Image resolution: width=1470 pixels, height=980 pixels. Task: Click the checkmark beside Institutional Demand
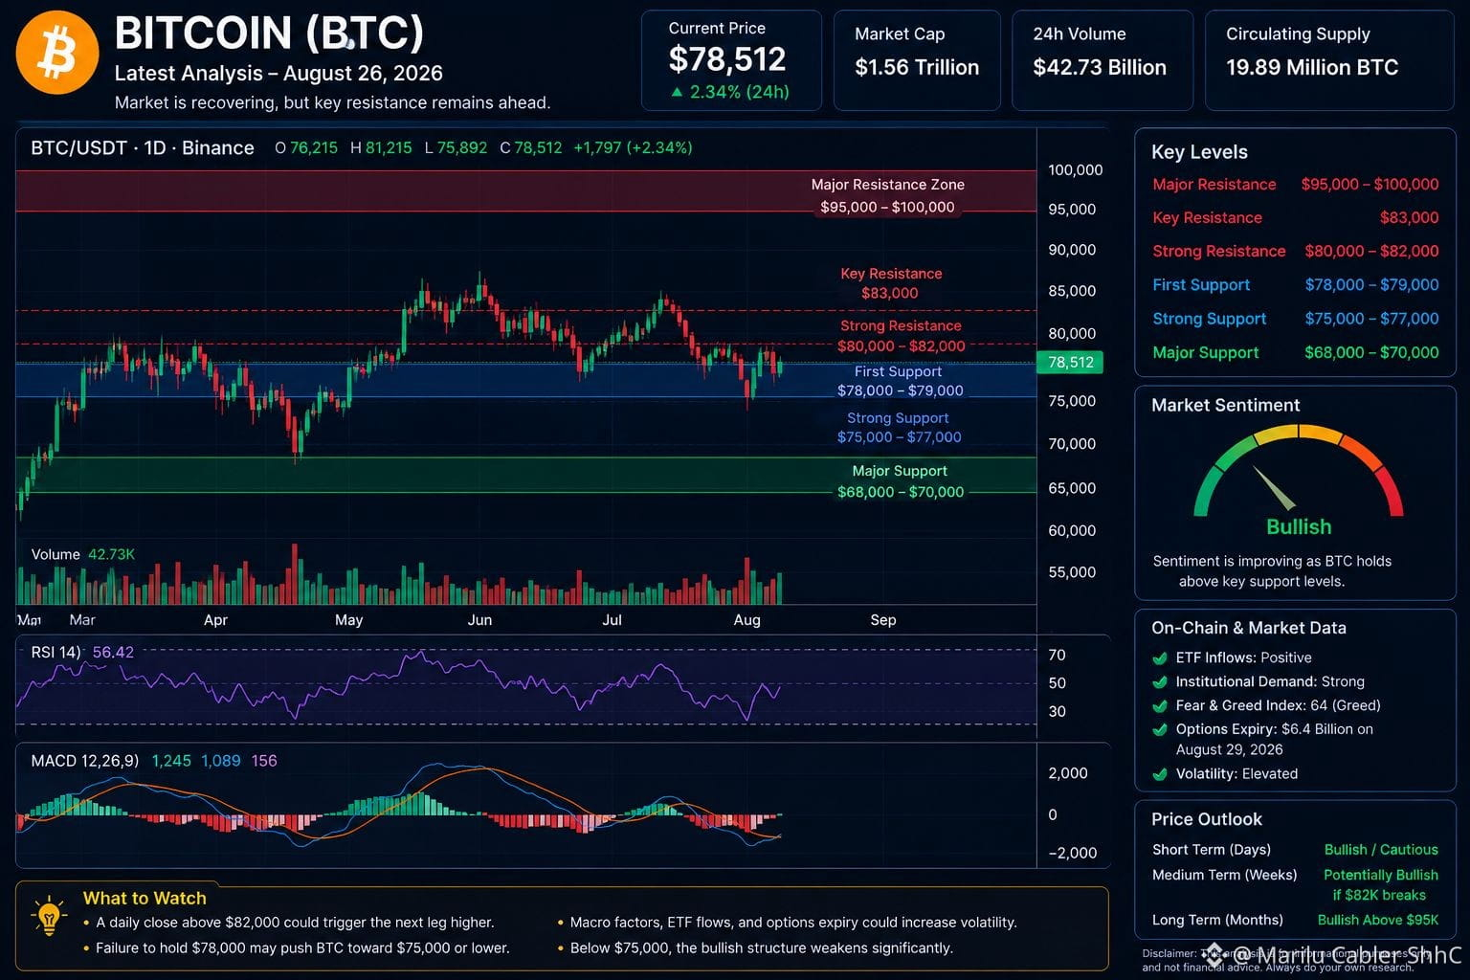[x=1160, y=682]
